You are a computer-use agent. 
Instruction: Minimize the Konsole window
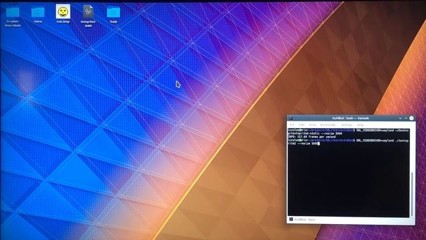tap(400, 118)
